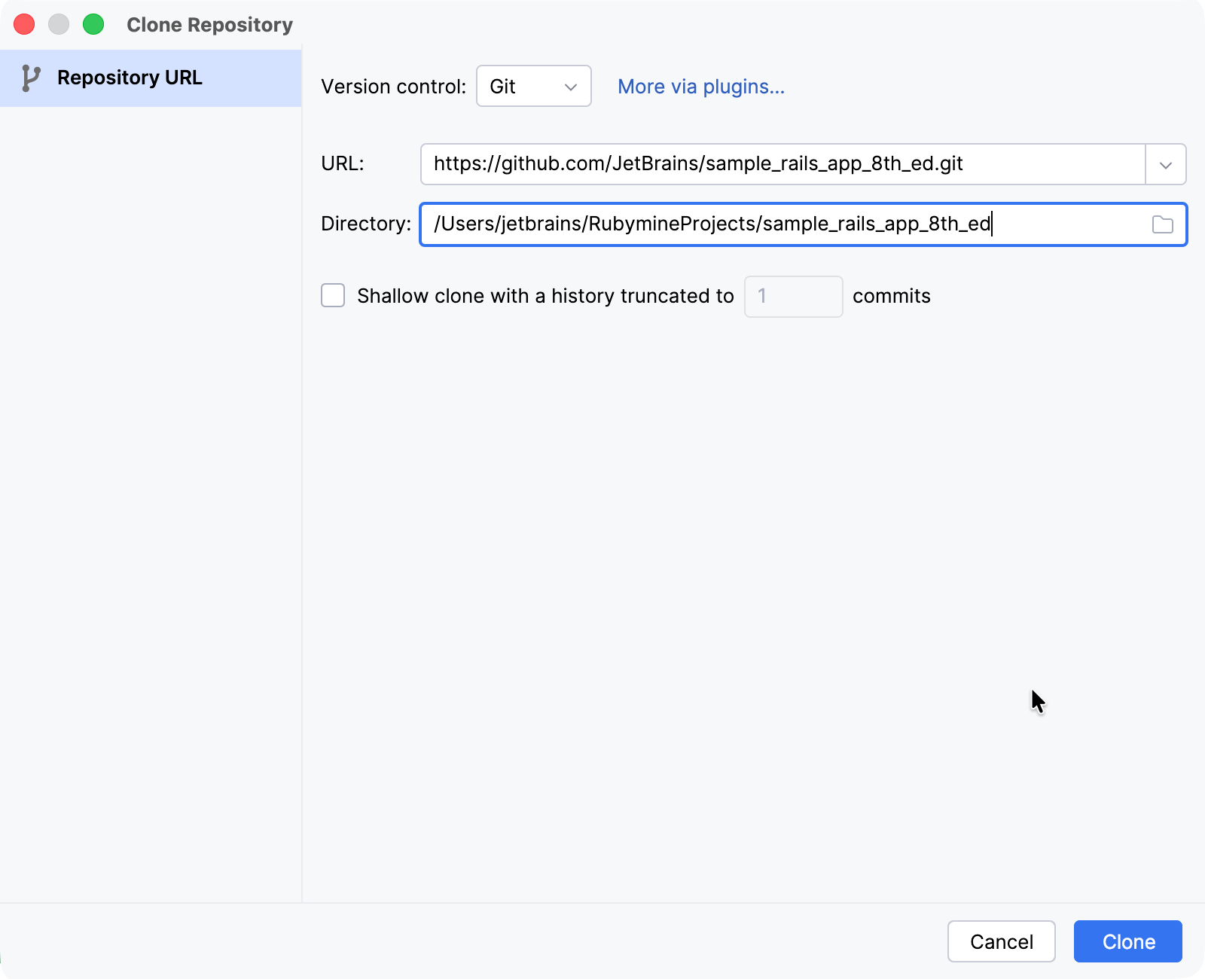The height and width of the screenshot is (979, 1205).
Task: Select Repository URL in the sidebar
Action: 151,78
